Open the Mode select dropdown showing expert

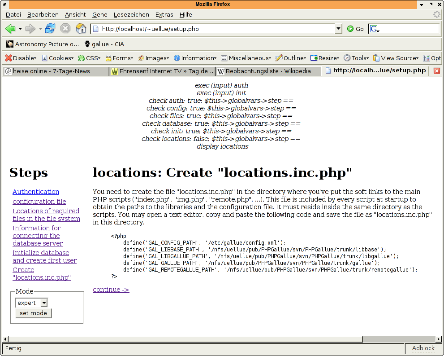(x=31, y=303)
